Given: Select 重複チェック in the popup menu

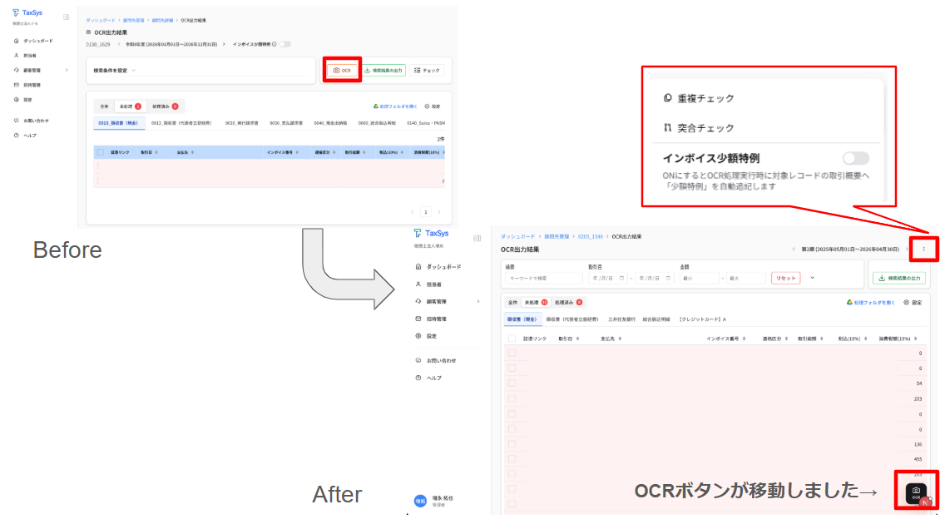Looking at the screenshot, I should pos(699,98).
